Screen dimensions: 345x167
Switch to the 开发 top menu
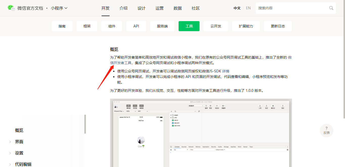coord(106,8)
